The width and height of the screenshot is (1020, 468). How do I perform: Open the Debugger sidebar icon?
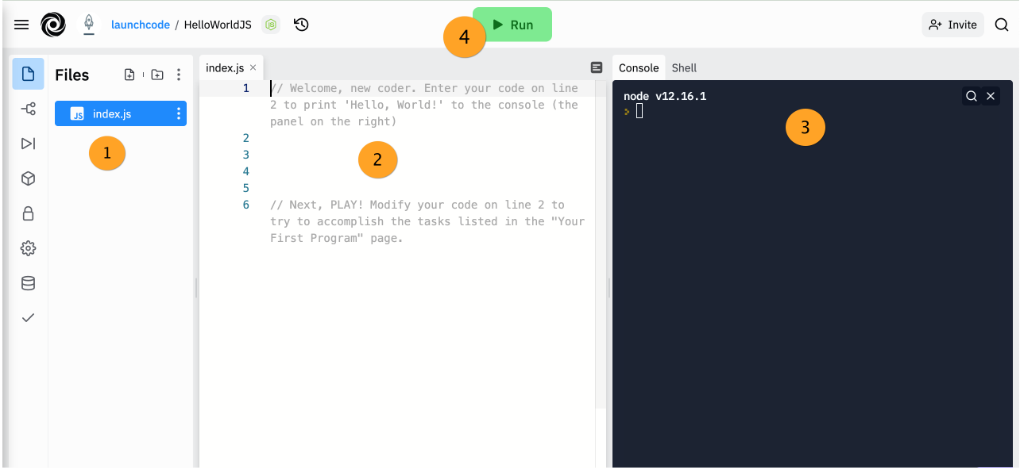28,144
